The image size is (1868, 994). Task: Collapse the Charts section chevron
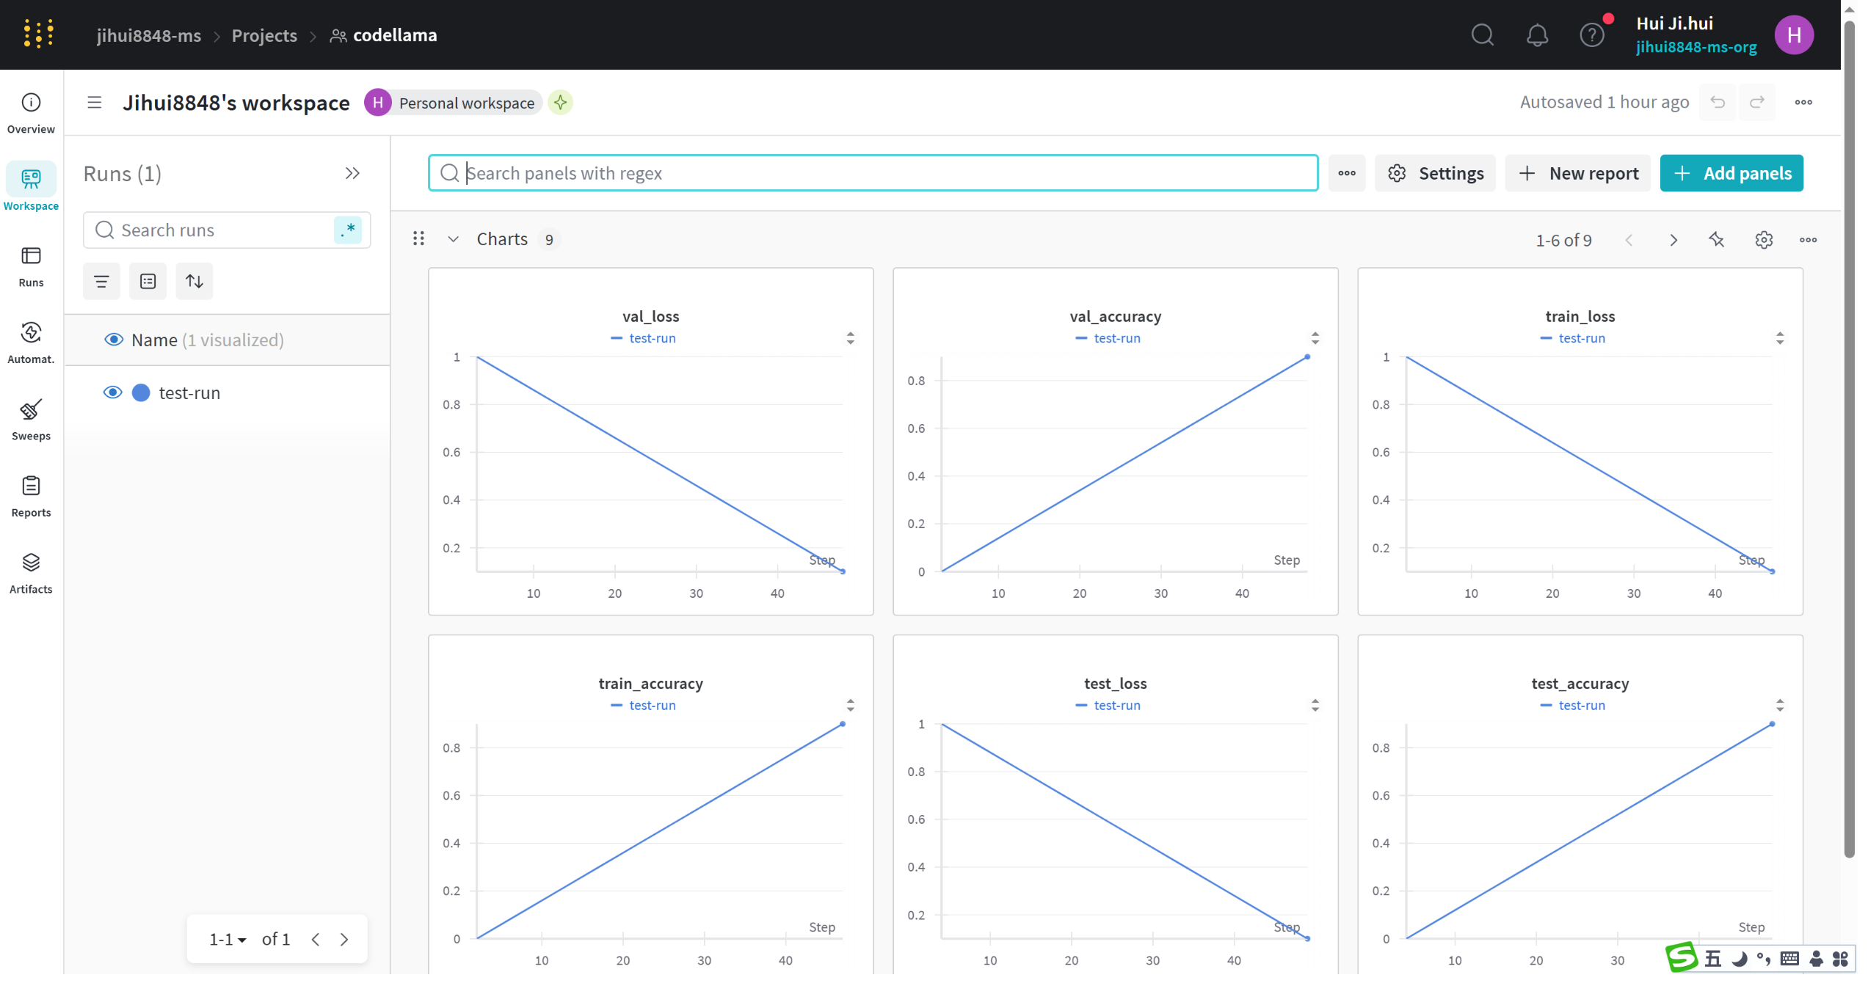[454, 240]
